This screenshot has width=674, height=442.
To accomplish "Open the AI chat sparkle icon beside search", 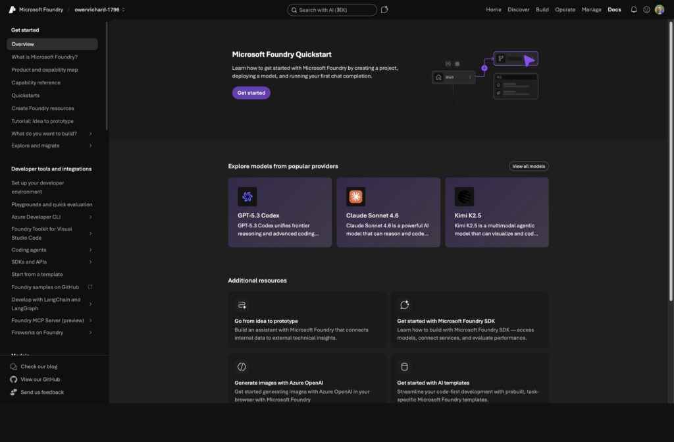I will [384, 9].
